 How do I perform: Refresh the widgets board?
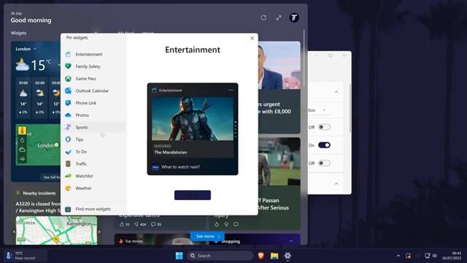pyautogui.click(x=263, y=18)
